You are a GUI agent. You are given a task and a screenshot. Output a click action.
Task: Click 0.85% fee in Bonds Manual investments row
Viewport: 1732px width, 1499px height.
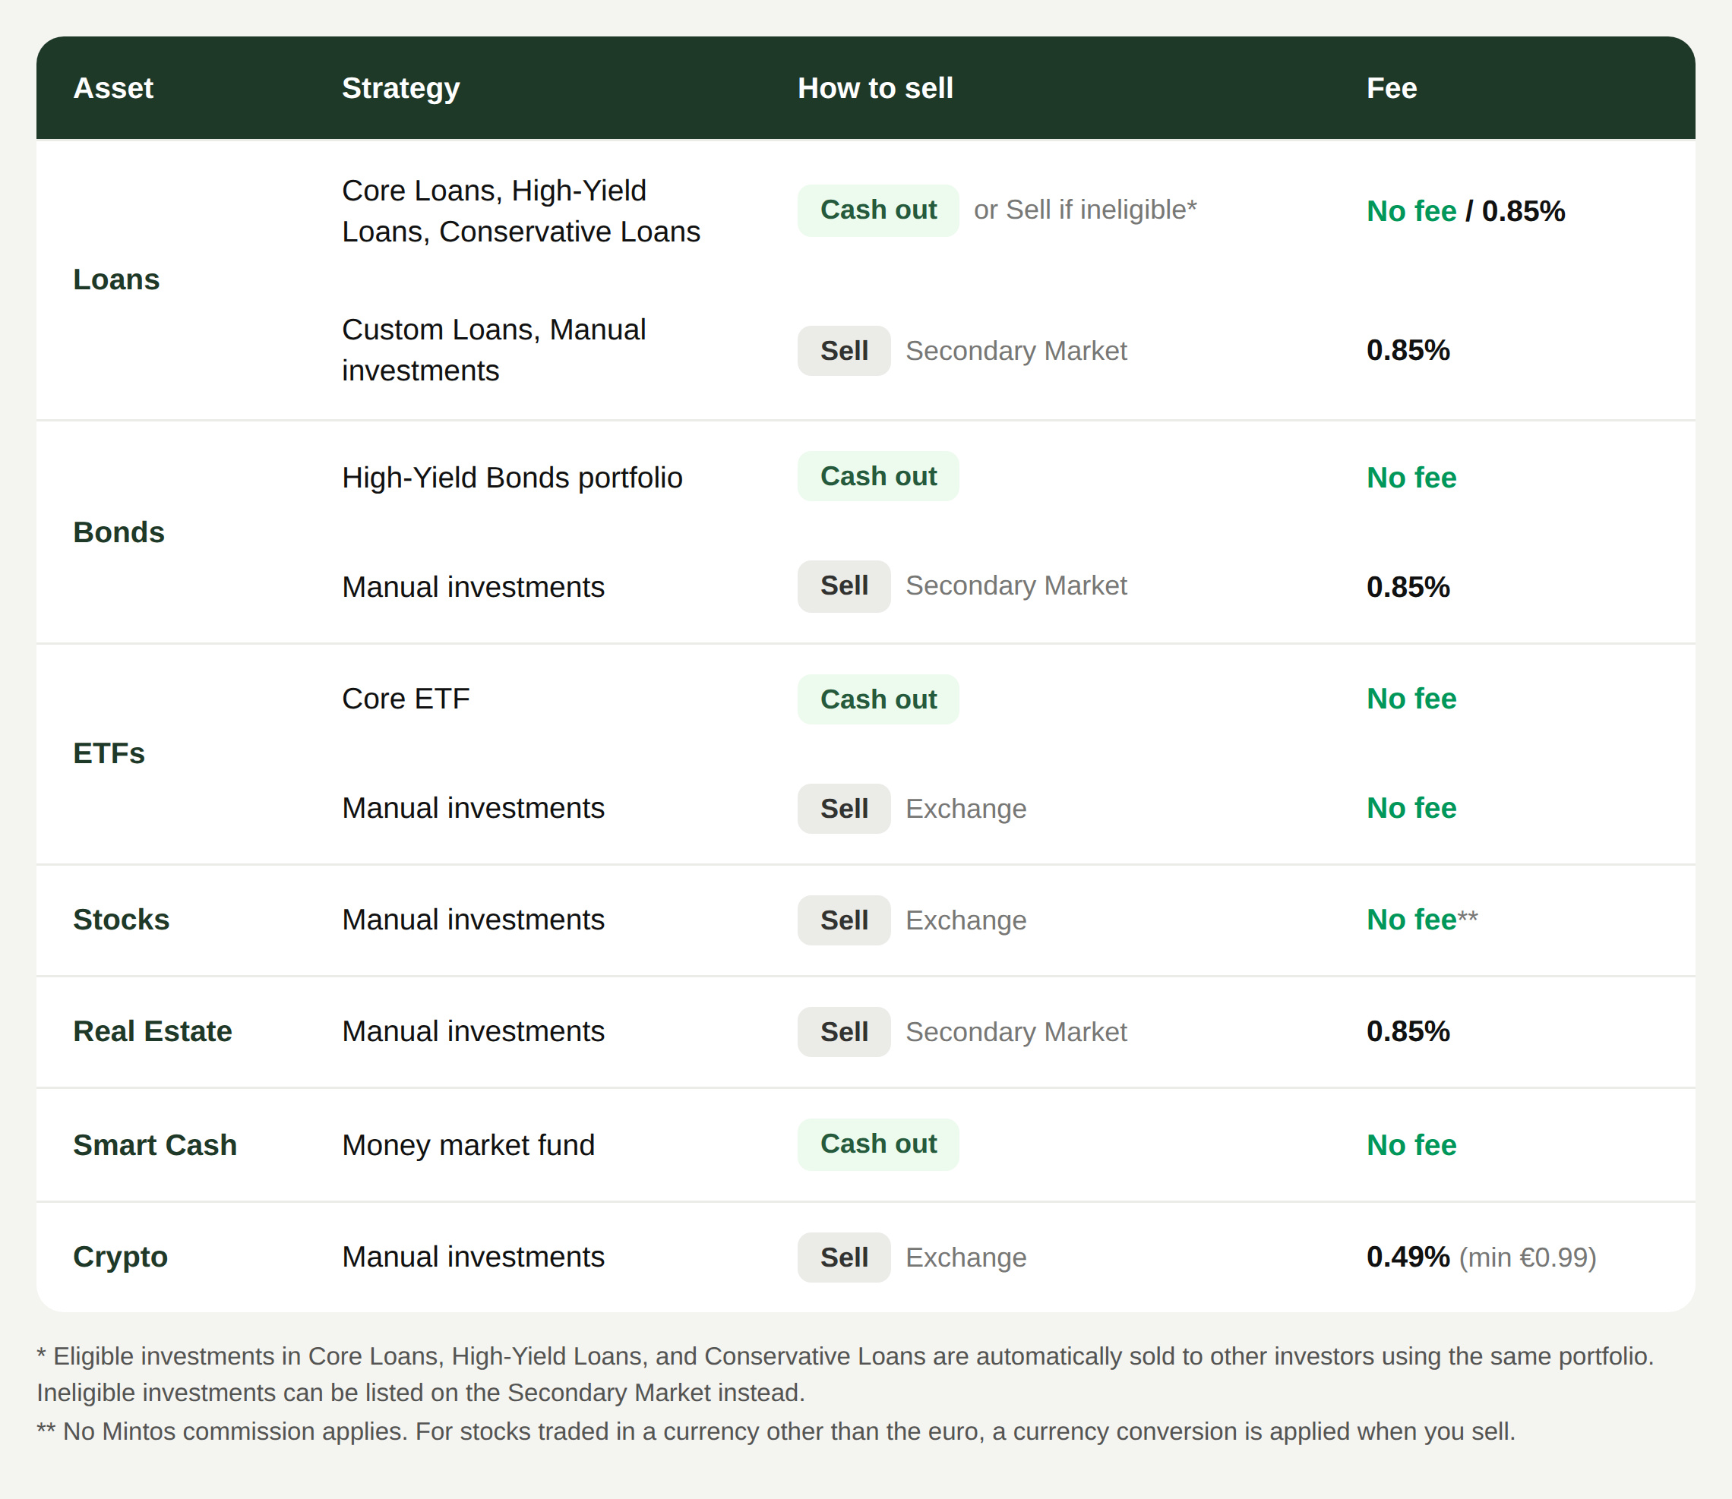point(1408,587)
